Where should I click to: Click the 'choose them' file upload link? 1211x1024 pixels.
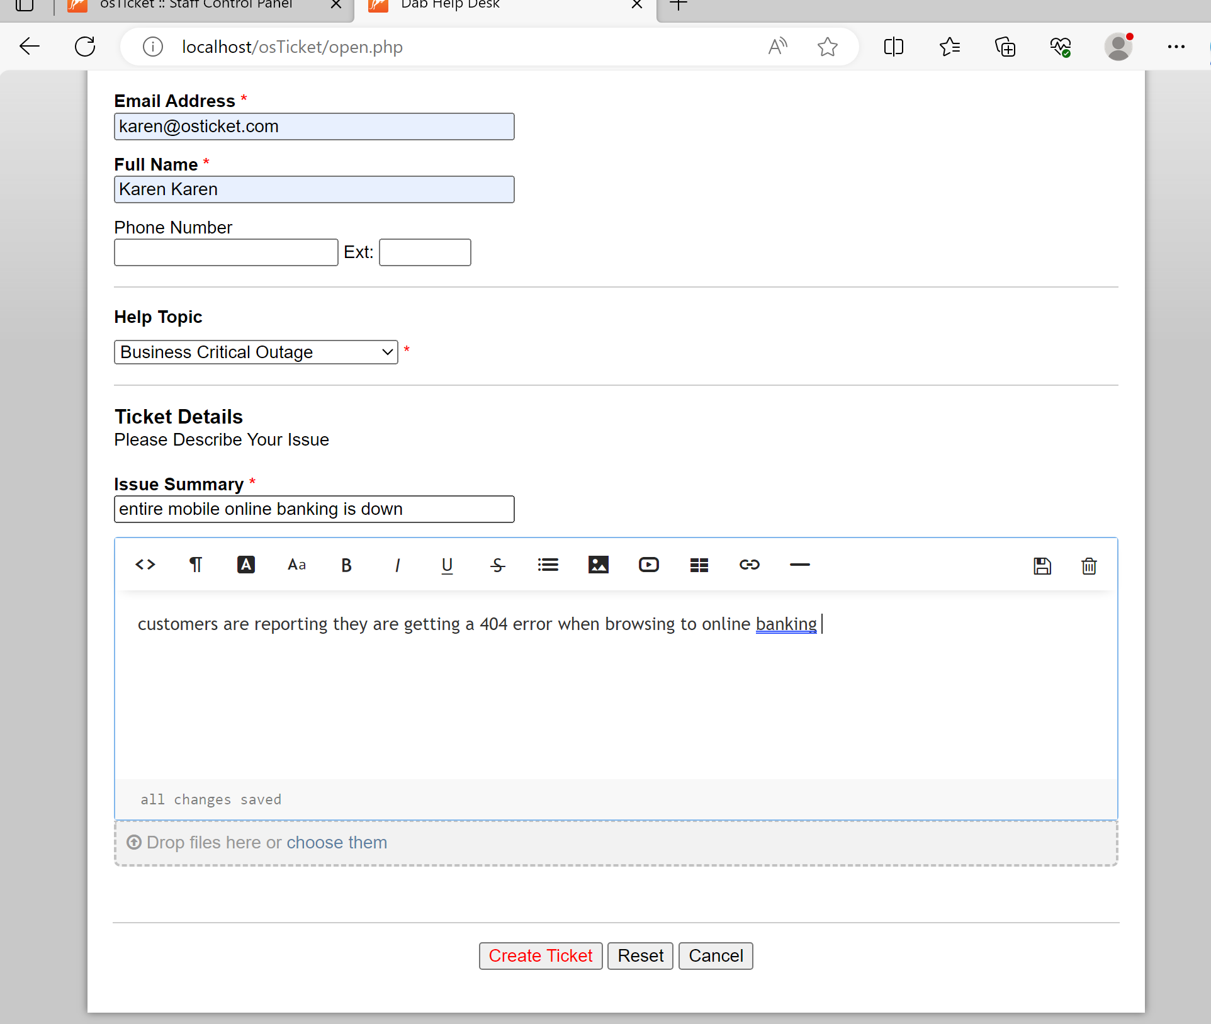click(x=337, y=842)
